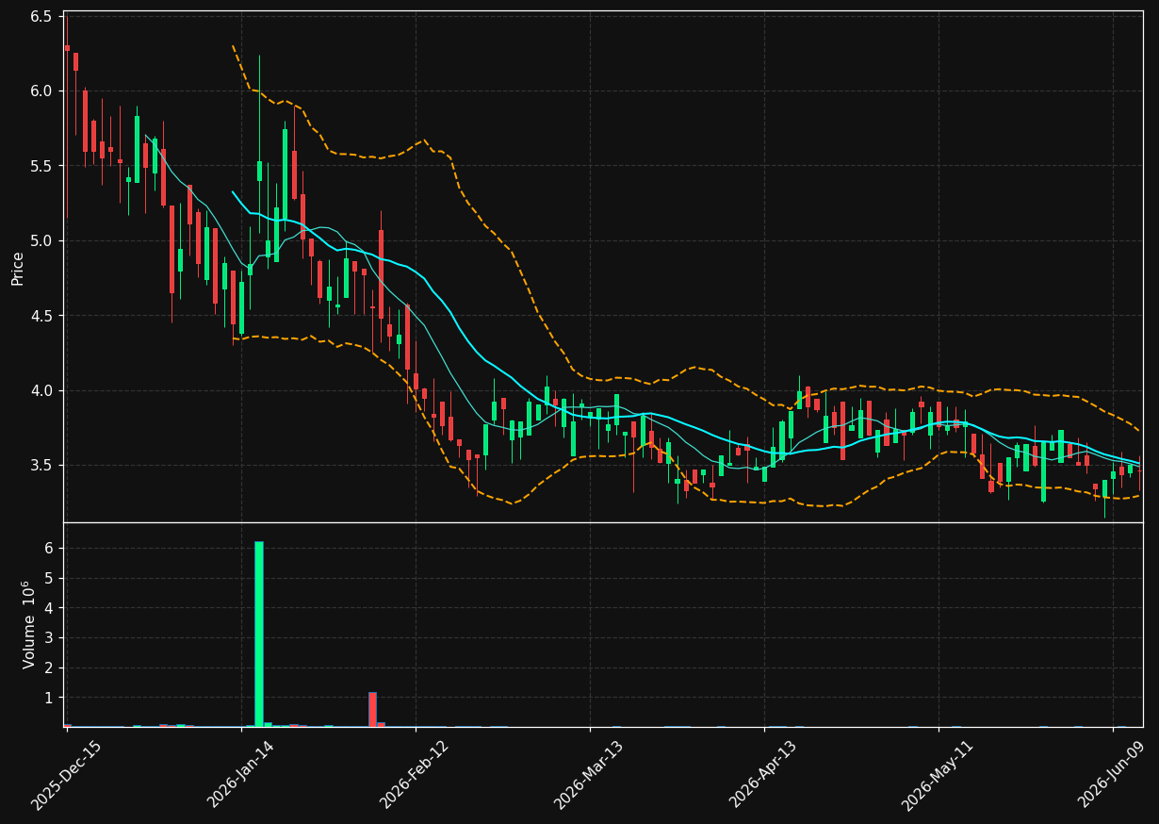Viewport: 1159px width, 824px height.
Task: Click the 2026-Jan-14 date label
Action: pyautogui.click(x=240, y=775)
